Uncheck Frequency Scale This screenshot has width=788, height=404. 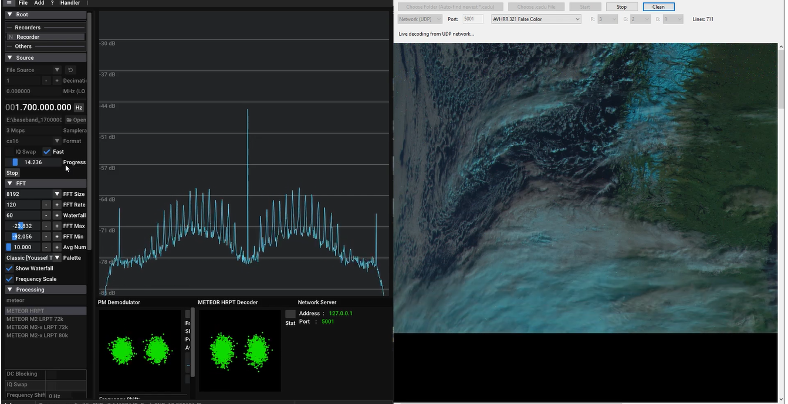coord(9,279)
